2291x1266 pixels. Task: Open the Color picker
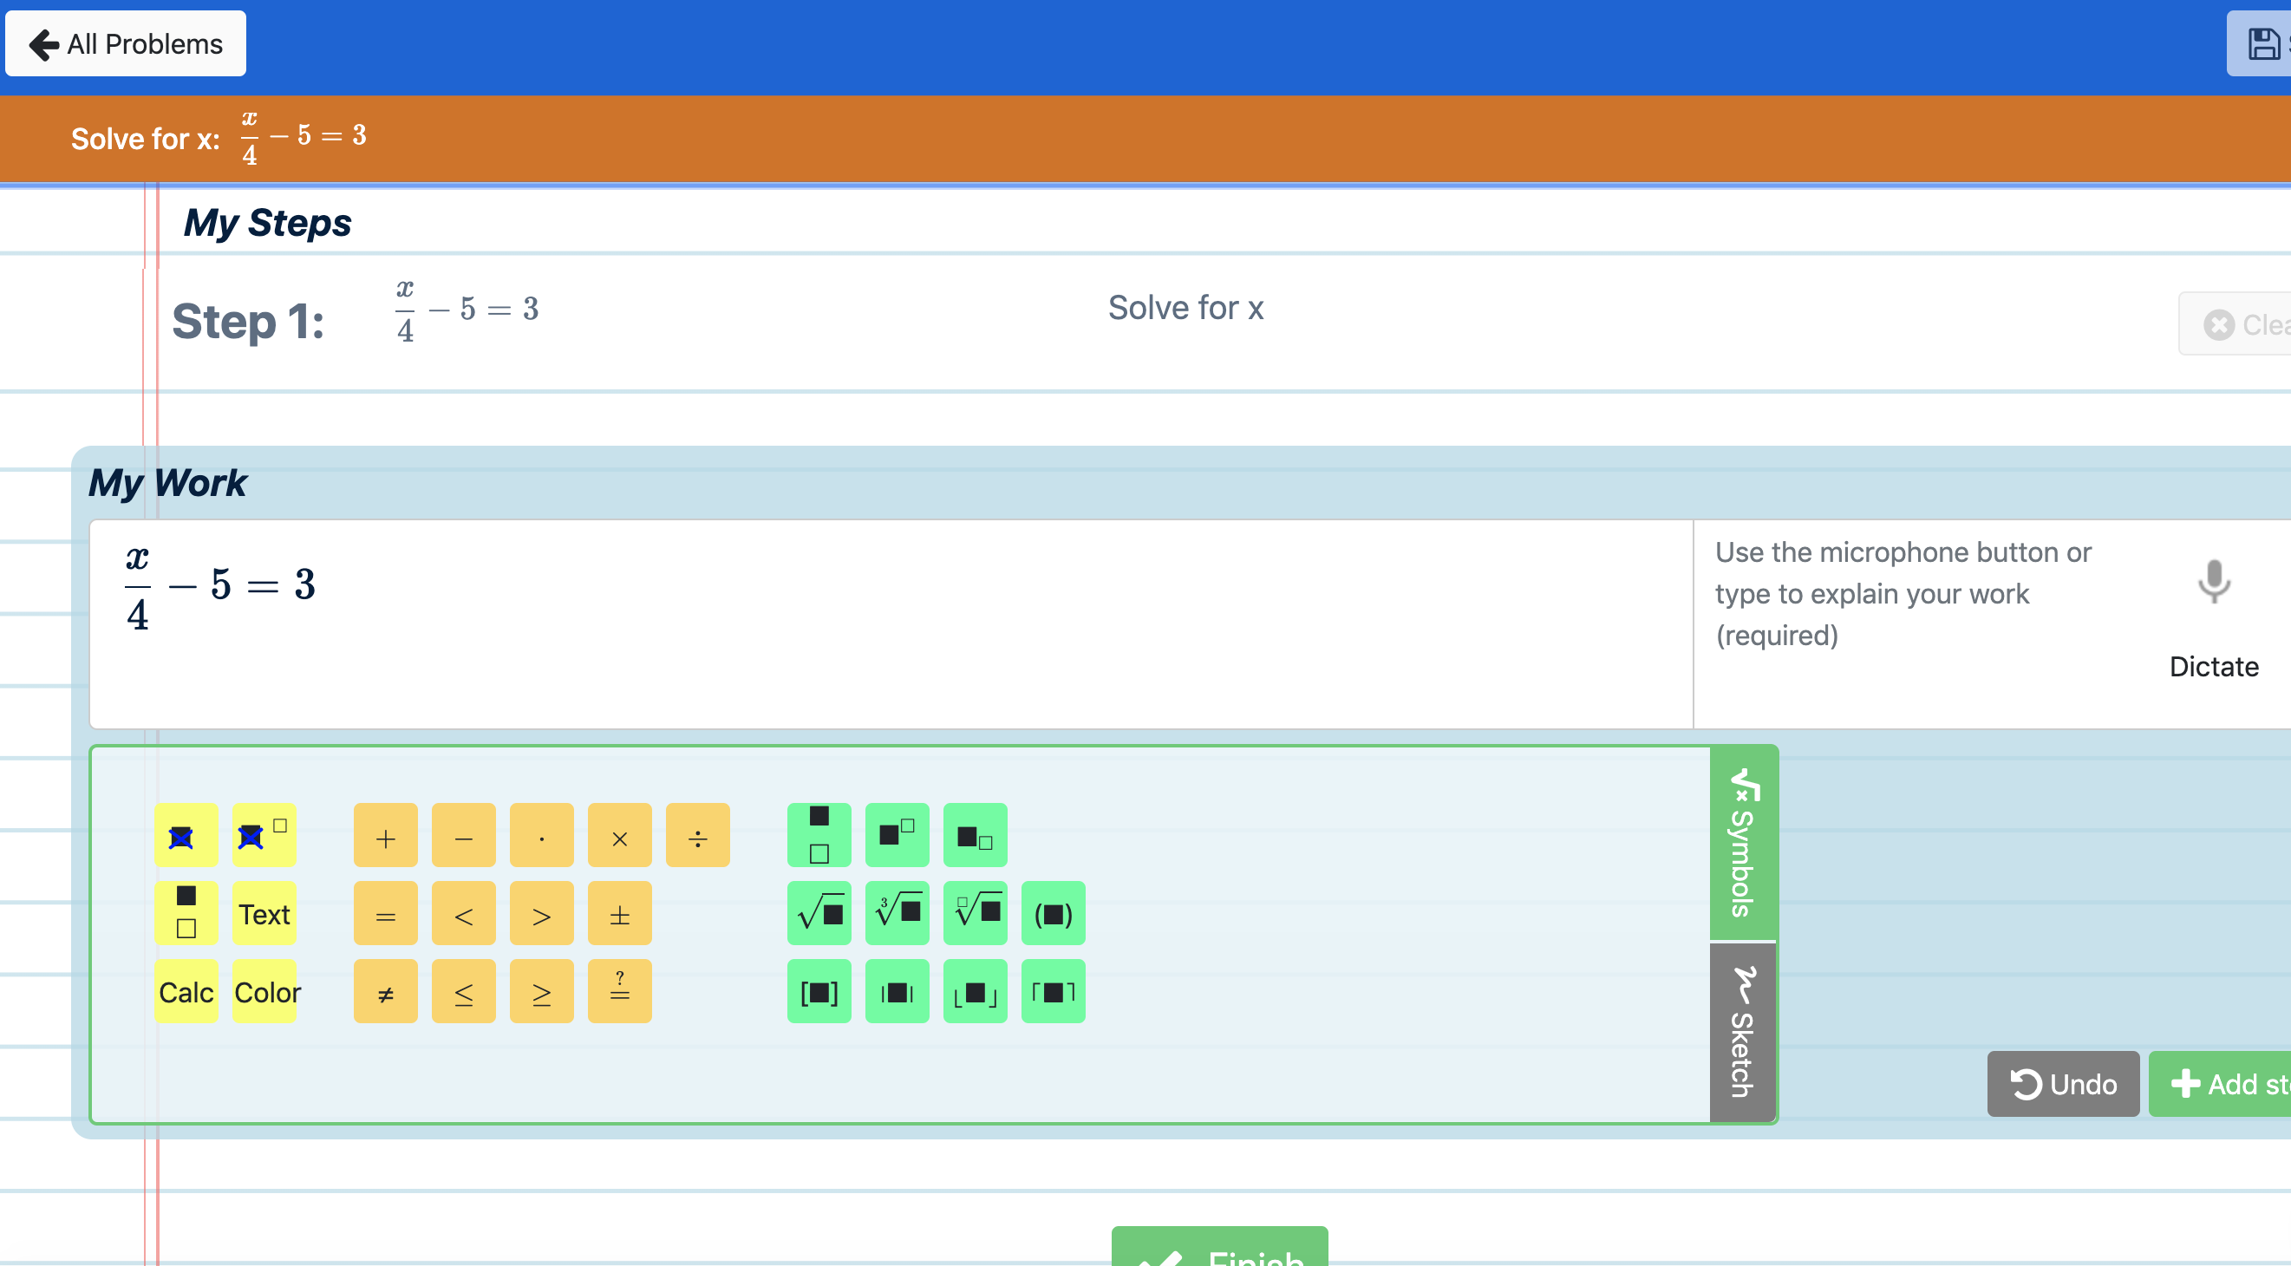pos(264,993)
